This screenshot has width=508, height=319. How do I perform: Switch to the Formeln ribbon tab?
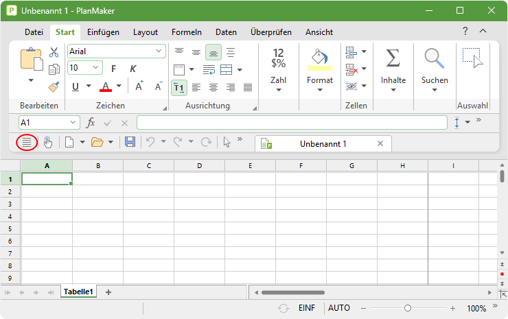tap(186, 32)
